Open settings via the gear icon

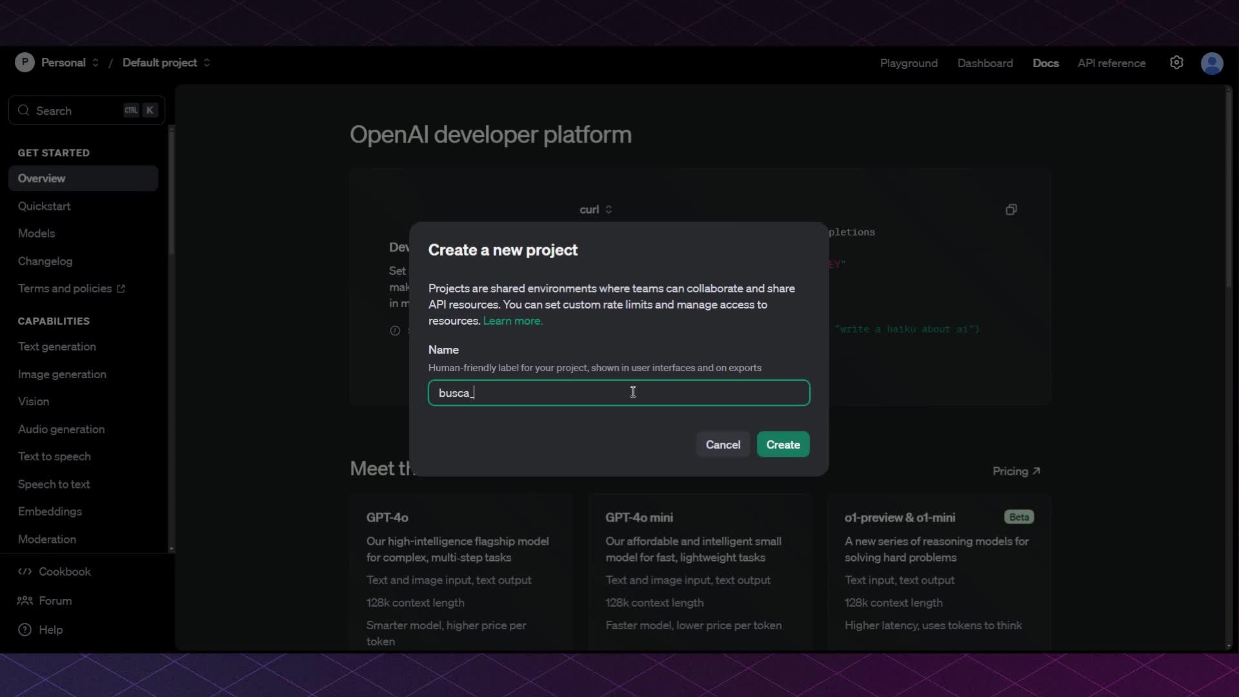[x=1176, y=62]
